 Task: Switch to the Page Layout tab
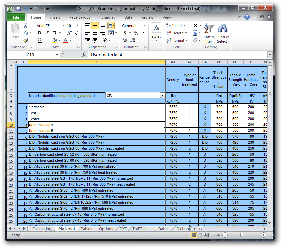pyautogui.click(x=79, y=17)
